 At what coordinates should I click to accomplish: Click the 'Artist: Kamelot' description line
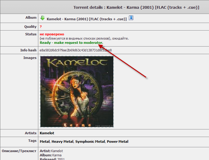(x=51, y=151)
